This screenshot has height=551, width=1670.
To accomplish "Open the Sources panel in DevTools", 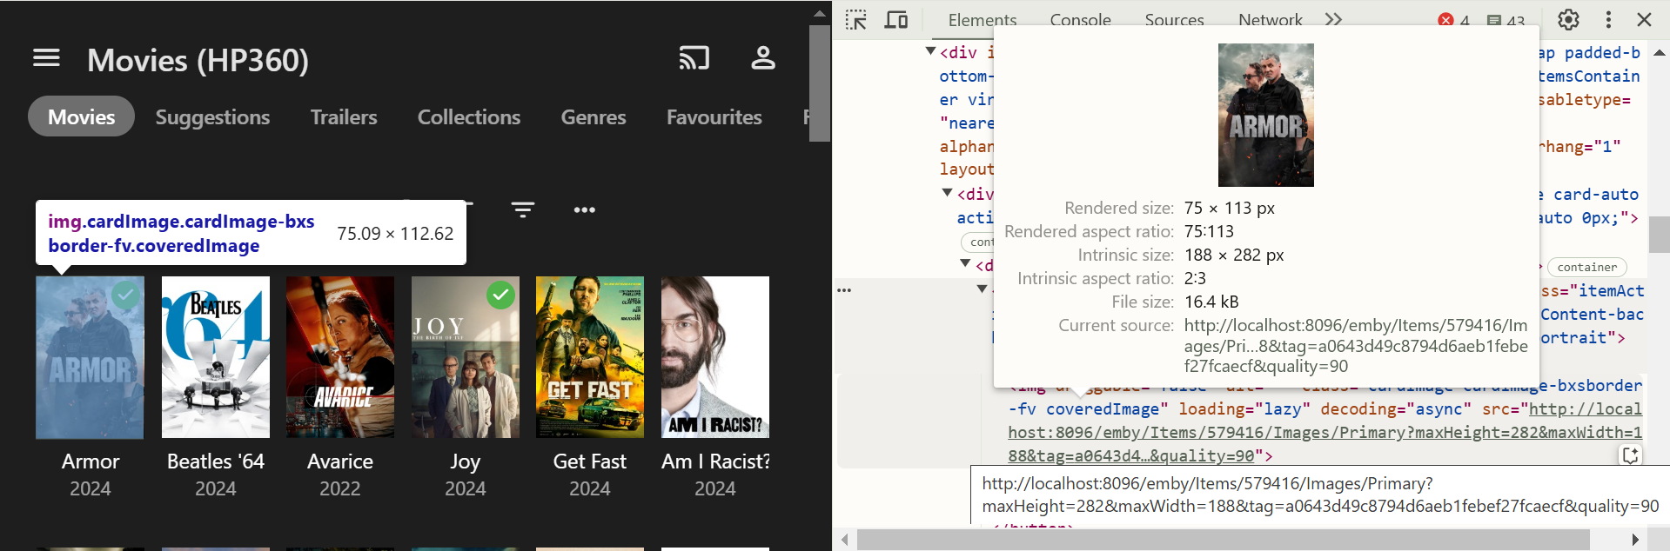I will [x=1175, y=19].
